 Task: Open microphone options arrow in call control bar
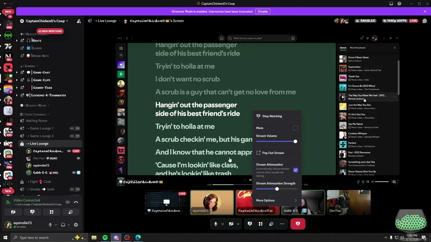point(222,224)
